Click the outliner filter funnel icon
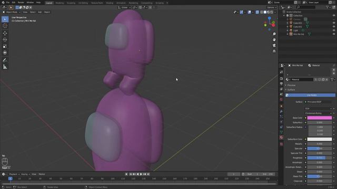Viewport: 337px width, 189px height. coord(328,7)
